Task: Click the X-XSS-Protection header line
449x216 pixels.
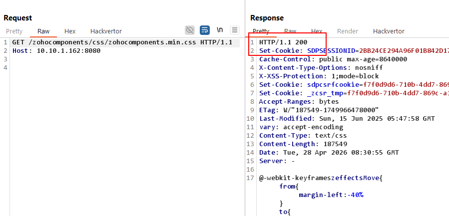Action: click(x=319, y=76)
